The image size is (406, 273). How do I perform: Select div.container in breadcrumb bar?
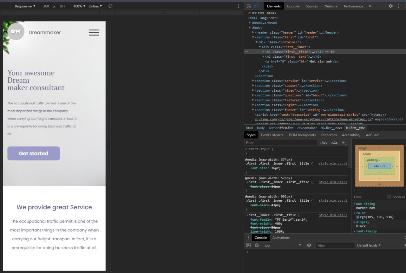[307, 128]
